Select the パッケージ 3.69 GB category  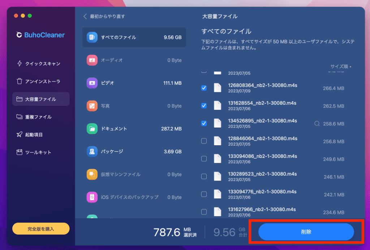point(134,151)
